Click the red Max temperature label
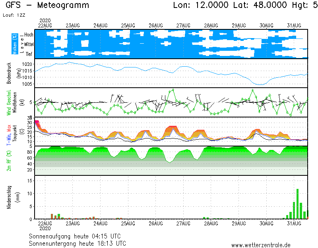The height and width of the screenshot is (248, 318). point(8,128)
